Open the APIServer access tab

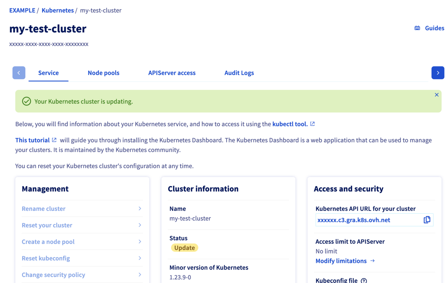[172, 73]
